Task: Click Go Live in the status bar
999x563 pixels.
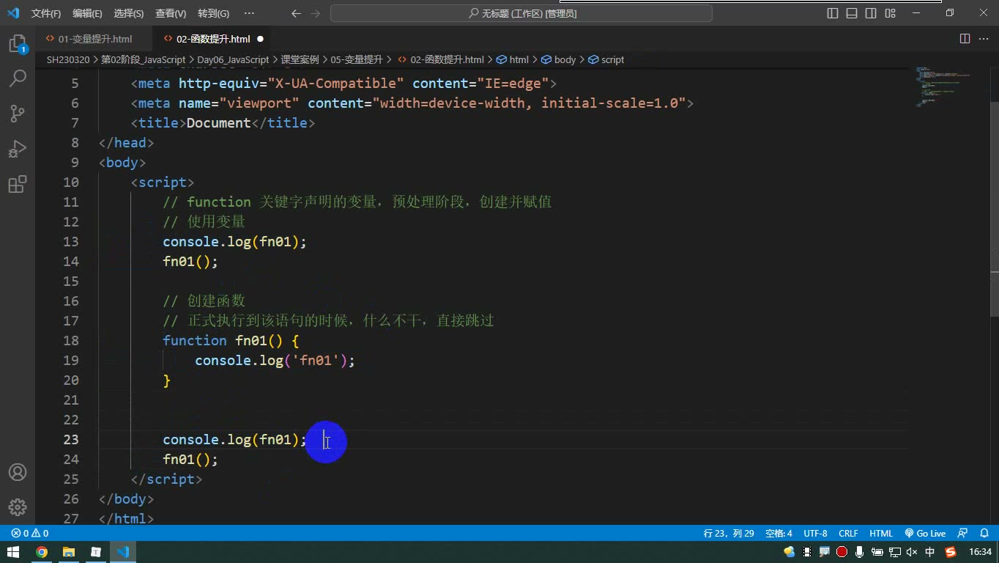Action: coord(925,534)
